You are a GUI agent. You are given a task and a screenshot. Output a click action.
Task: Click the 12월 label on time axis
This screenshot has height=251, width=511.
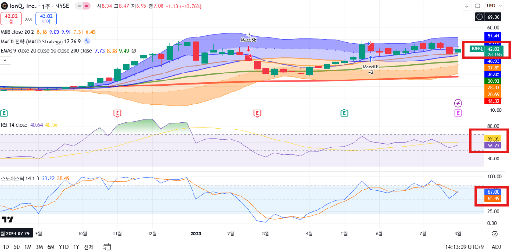coord(152,233)
